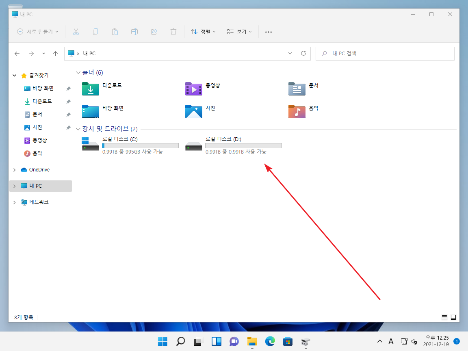This screenshot has height=351, width=468.
Task: Click C: drive usage bar
Action: coord(140,146)
